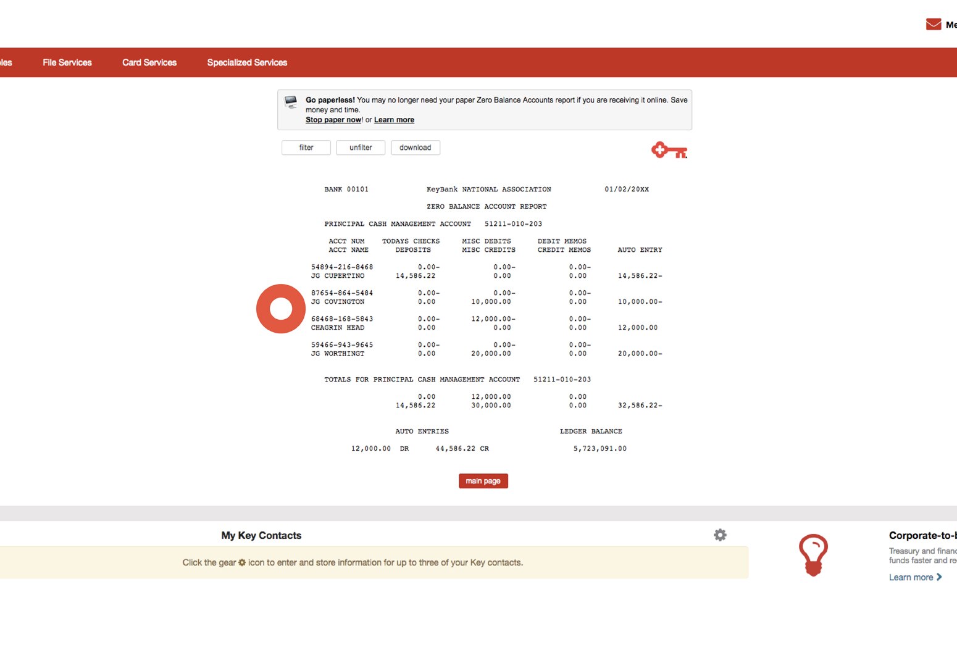Click the red lightbulb icon
This screenshot has width=957, height=671.
click(x=814, y=554)
